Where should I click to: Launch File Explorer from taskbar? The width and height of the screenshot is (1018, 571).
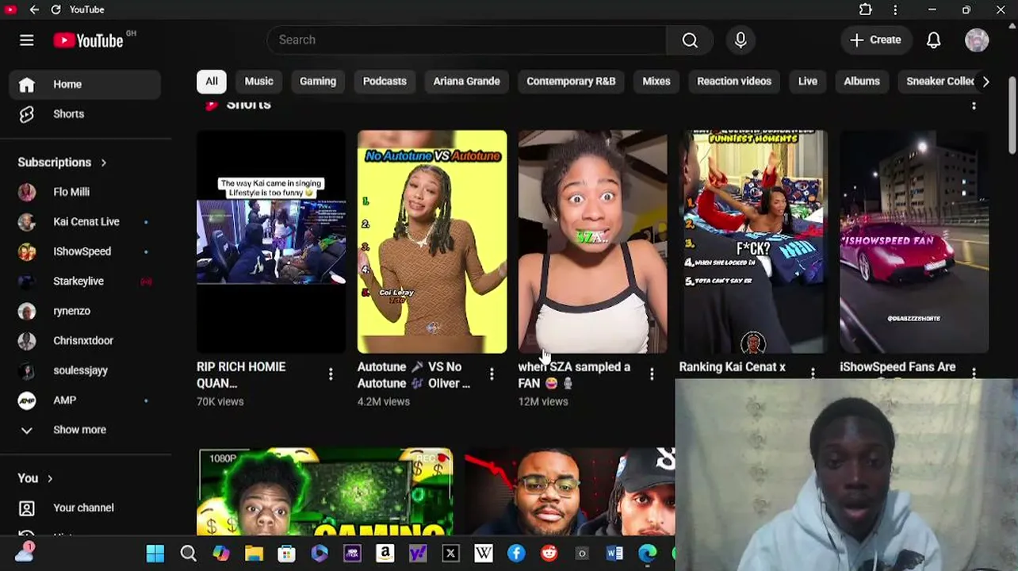coord(254,554)
